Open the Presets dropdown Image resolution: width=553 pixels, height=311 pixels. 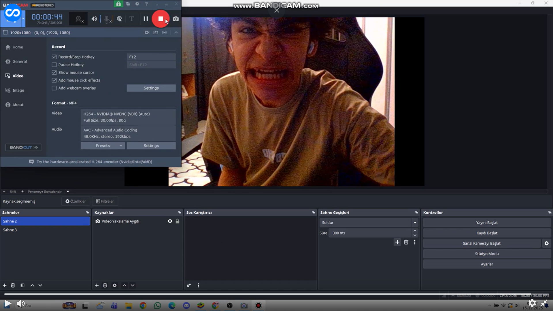tap(103, 146)
